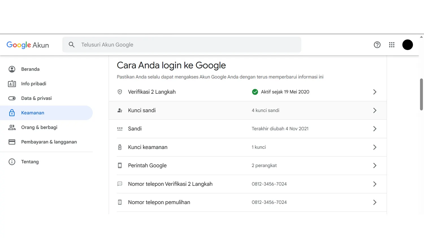This screenshot has width=424, height=238.
Task: Open the Orang & berbagi section
Action: tap(39, 127)
